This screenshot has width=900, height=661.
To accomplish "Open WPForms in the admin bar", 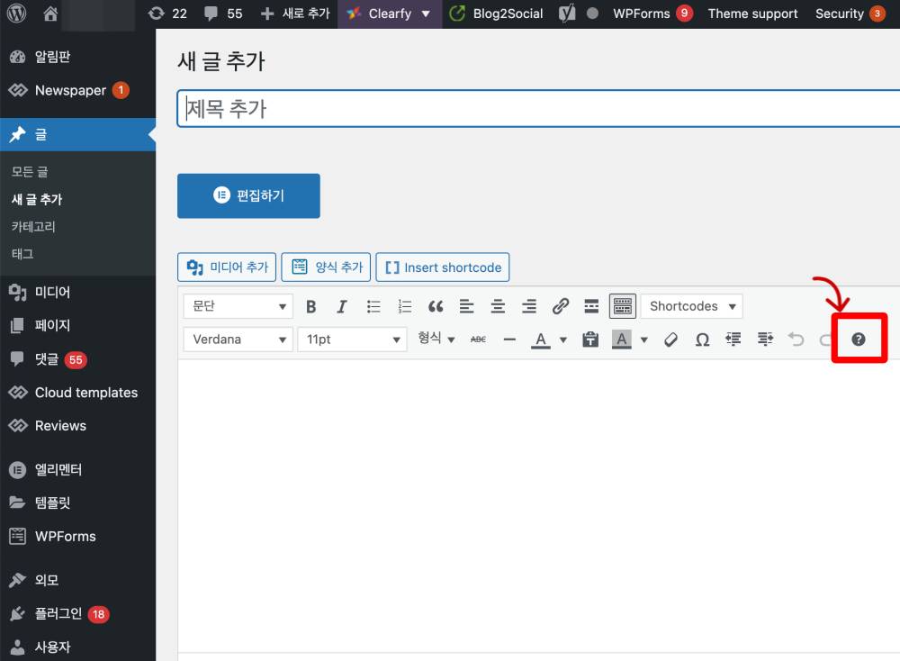I will coord(652,14).
